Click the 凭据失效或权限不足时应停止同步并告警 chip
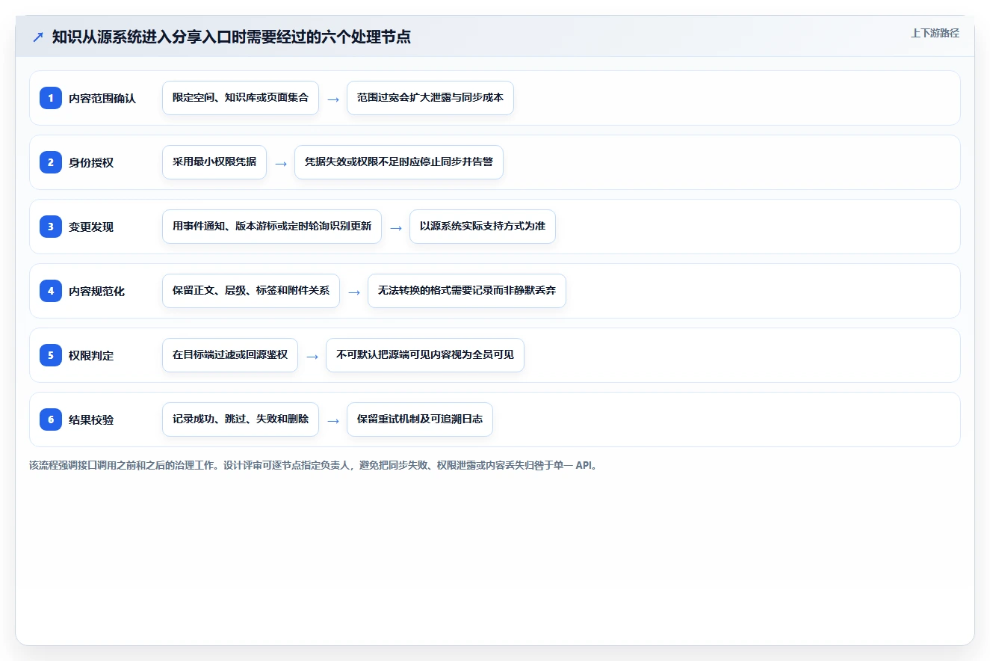Screen dimensions: 990x661 click(x=399, y=162)
